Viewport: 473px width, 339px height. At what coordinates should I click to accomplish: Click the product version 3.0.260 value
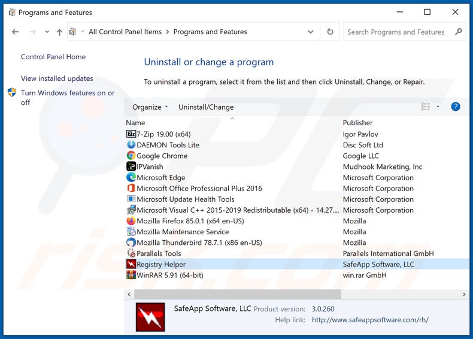point(323,309)
